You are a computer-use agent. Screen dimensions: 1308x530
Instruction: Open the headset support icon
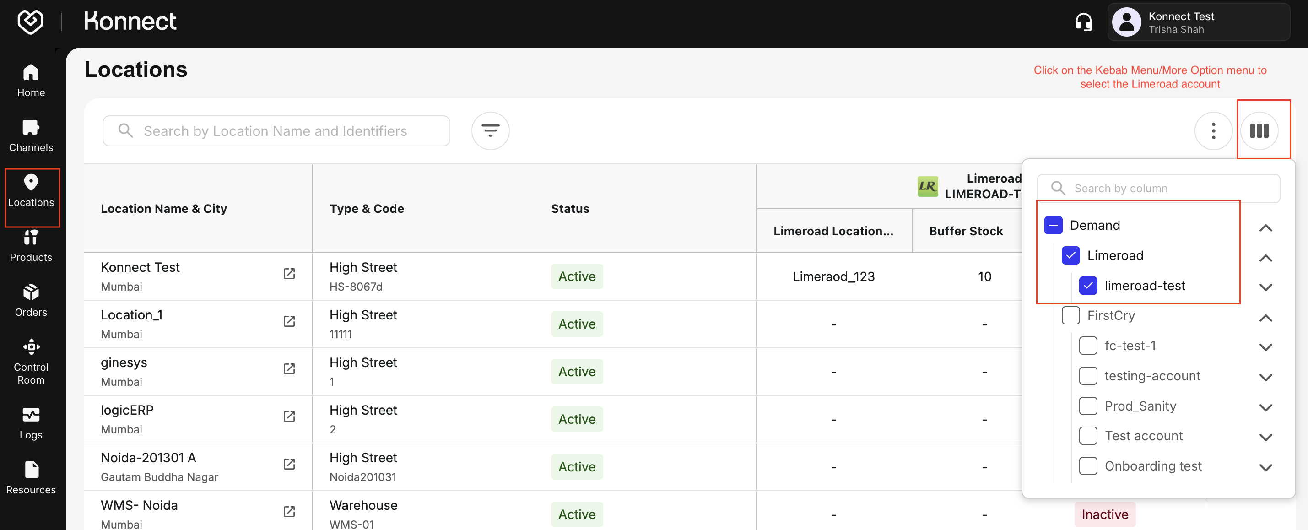1083,22
